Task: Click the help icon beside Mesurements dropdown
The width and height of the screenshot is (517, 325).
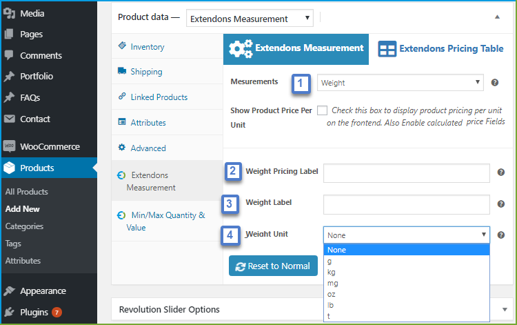Action: point(494,83)
